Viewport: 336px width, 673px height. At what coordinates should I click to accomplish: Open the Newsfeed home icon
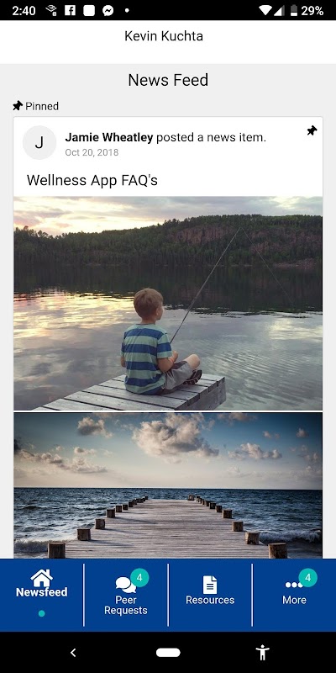point(41,578)
